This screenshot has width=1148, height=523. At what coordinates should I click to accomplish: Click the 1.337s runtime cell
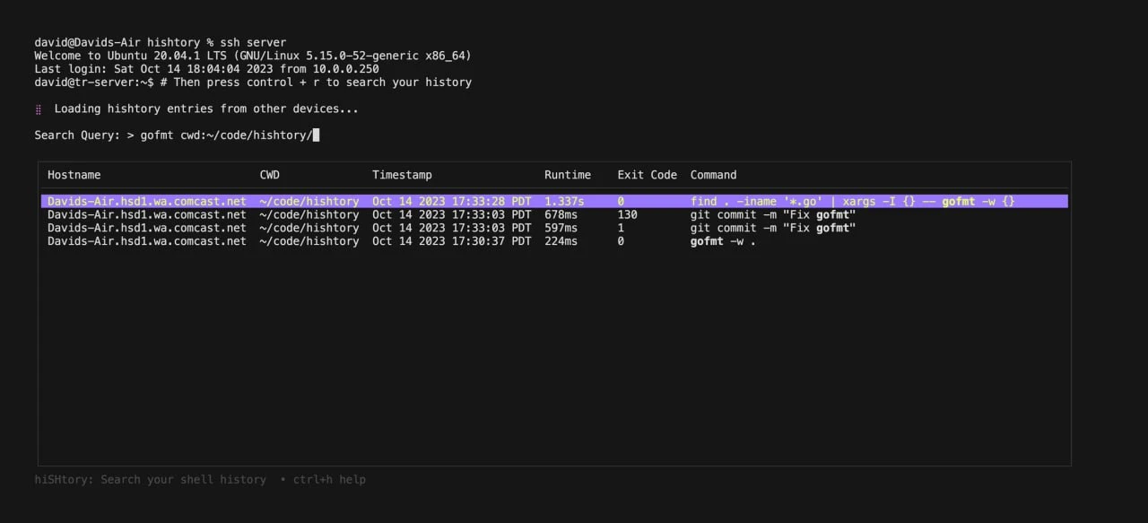563,202
